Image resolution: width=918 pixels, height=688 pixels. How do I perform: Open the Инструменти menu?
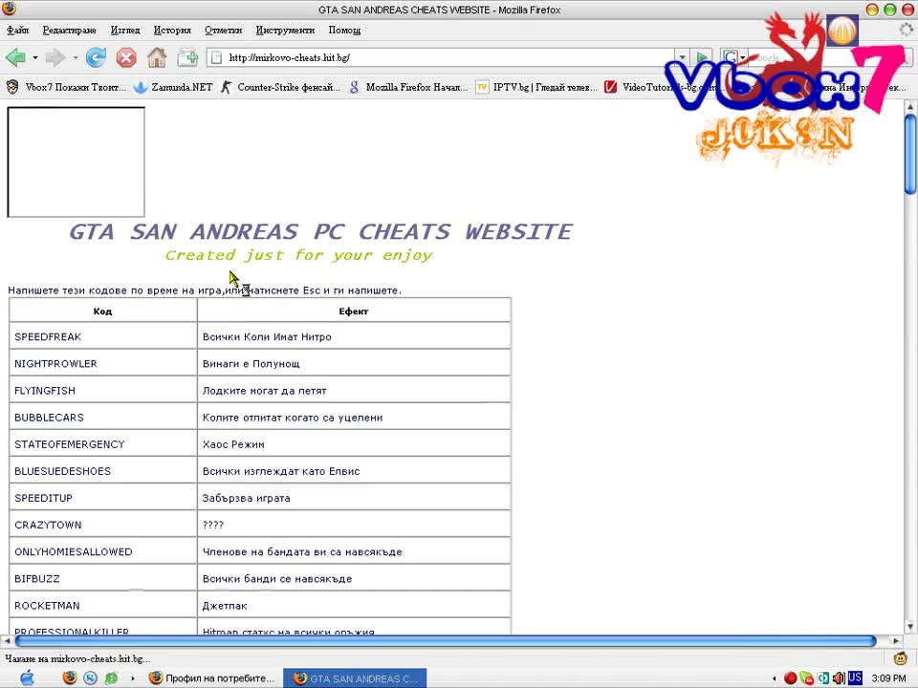click(285, 30)
